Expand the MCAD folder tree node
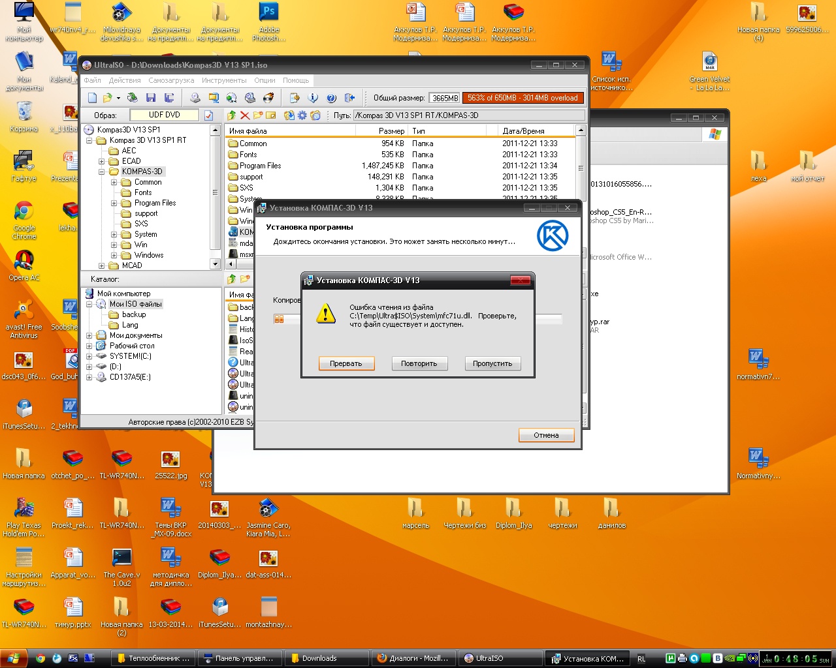The width and height of the screenshot is (836, 668). pyautogui.click(x=101, y=266)
